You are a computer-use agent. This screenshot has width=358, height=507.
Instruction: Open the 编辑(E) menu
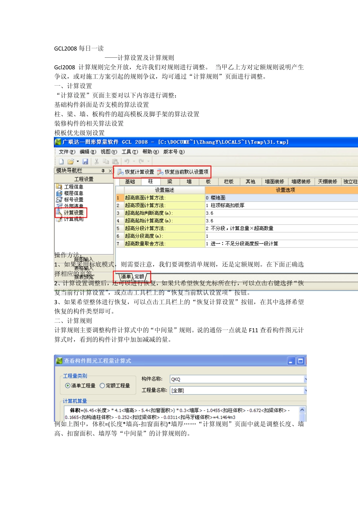coord(88,152)
